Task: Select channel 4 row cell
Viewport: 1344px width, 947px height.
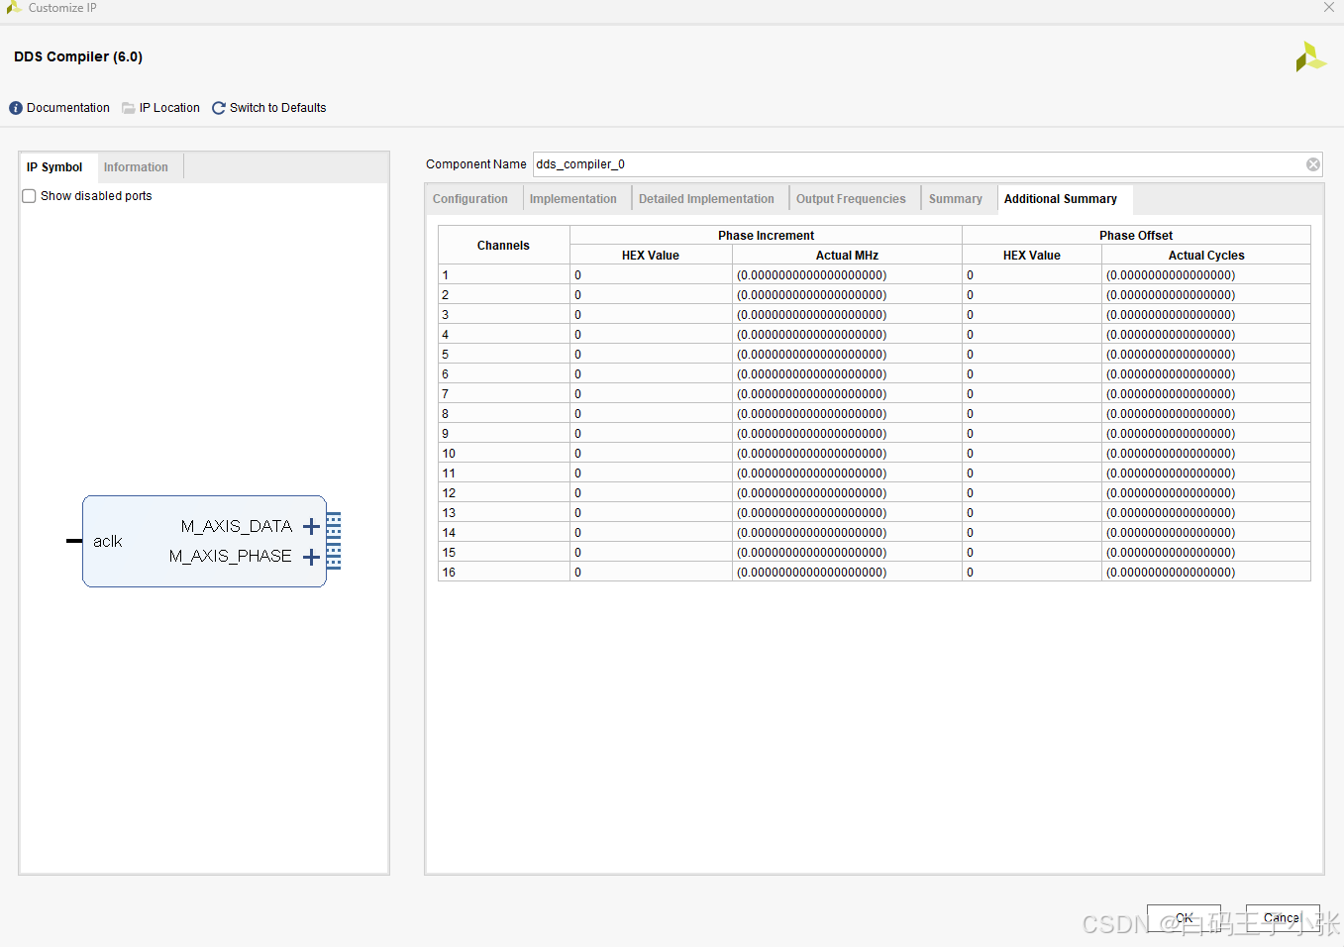Action: click(503, 335)
